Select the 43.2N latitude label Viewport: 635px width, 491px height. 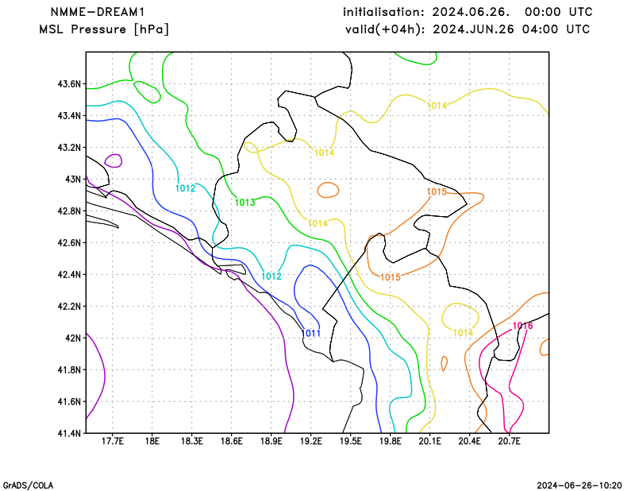coord(69,148)
